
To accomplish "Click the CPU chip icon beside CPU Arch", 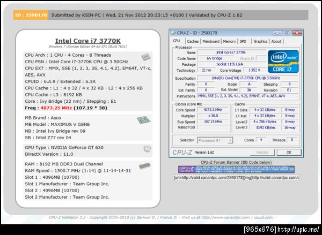I will coord(146,57).
